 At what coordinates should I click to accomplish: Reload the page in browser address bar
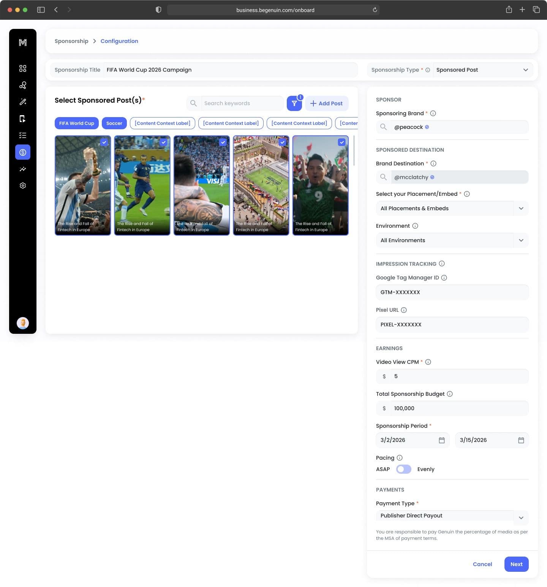click(375, 10)
